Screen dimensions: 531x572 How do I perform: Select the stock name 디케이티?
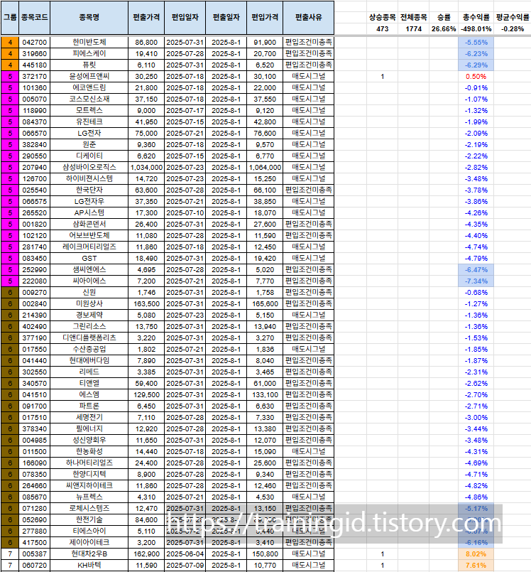pyautogui.click(x=89, y=156)
